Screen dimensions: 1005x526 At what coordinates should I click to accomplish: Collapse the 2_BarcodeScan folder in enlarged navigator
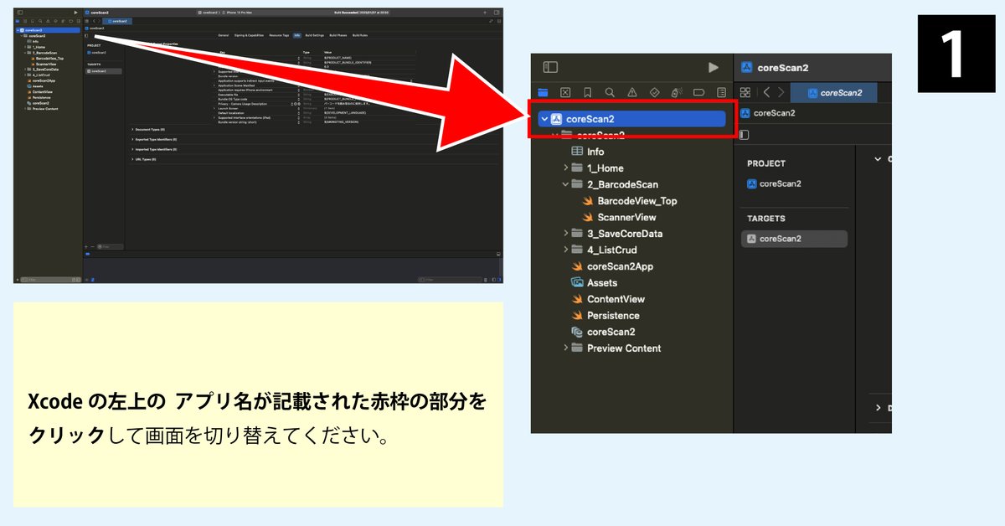point(566,184)
